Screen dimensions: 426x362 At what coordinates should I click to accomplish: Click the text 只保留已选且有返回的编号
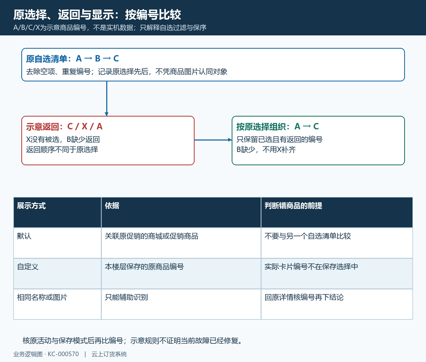pos(280,139)
